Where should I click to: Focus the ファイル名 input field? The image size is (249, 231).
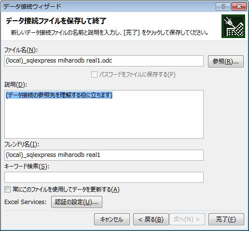(x=104, y=61)
